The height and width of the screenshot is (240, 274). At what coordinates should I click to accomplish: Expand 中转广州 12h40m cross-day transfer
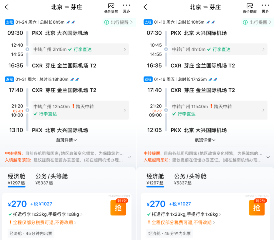tap(79, 110)
